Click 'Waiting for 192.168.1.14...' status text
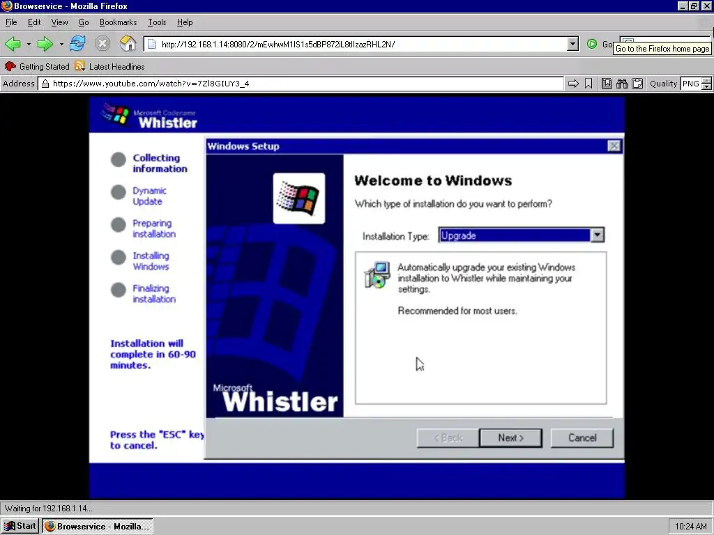The height and width of the screenshot is (535, 714). 48,508
